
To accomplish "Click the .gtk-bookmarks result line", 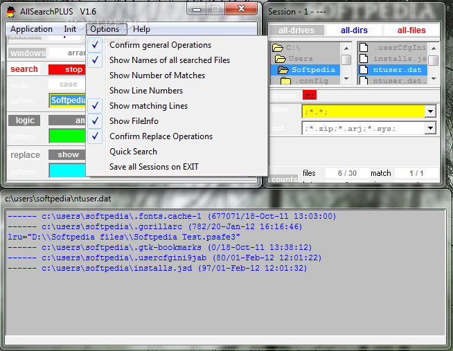I will [x=160, y=248].
